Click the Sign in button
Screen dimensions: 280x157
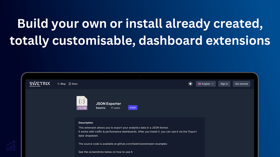[x=224, y=84]
